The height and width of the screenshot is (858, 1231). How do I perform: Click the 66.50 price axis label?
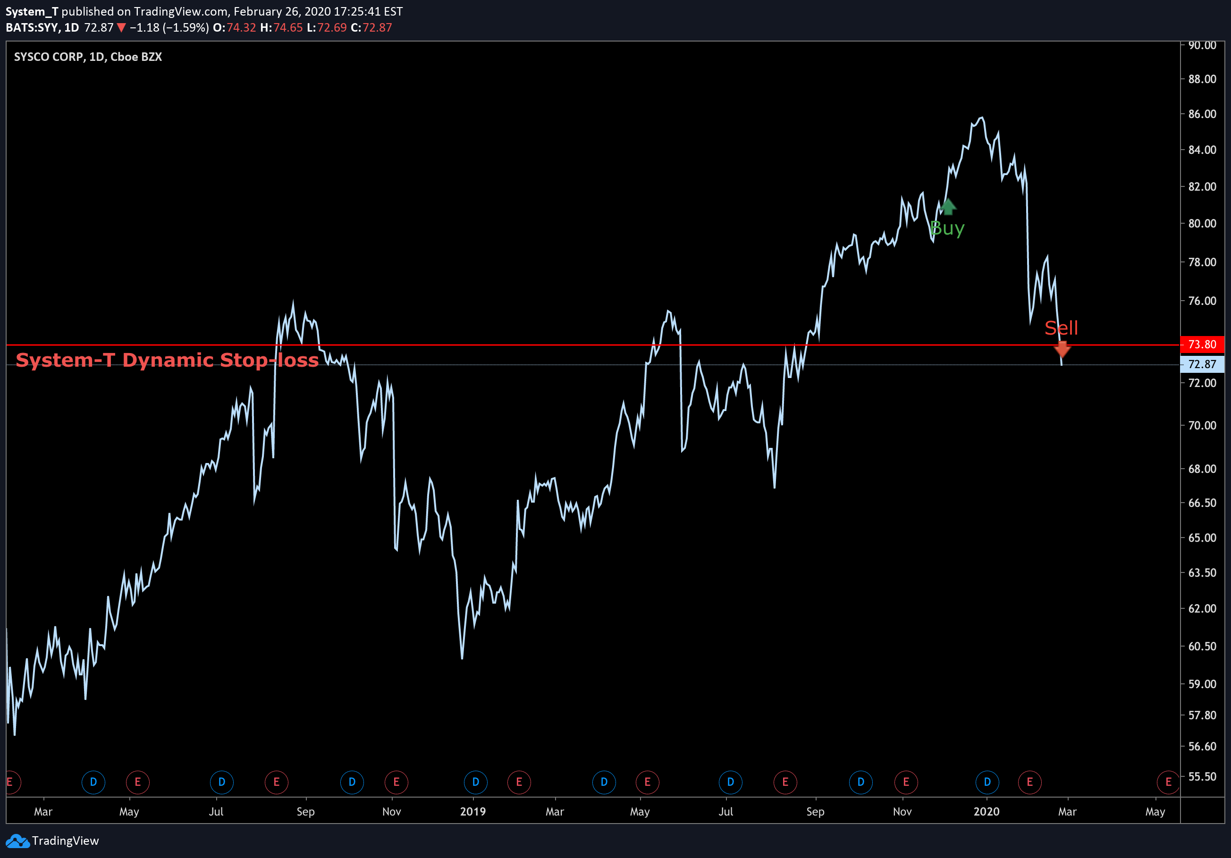coord(1202,503)
